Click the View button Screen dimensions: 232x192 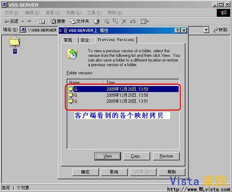108,156
